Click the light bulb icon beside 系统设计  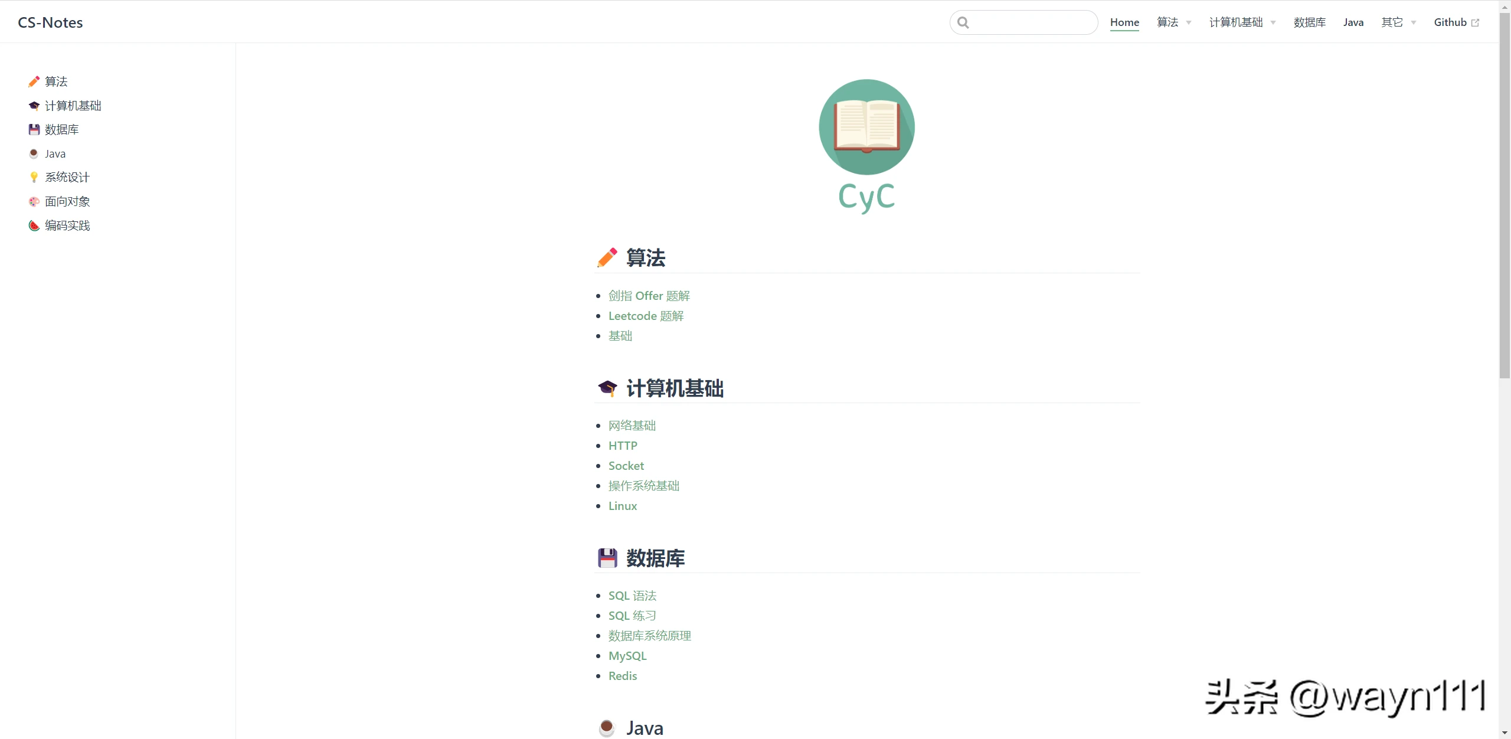pos(34,177)
